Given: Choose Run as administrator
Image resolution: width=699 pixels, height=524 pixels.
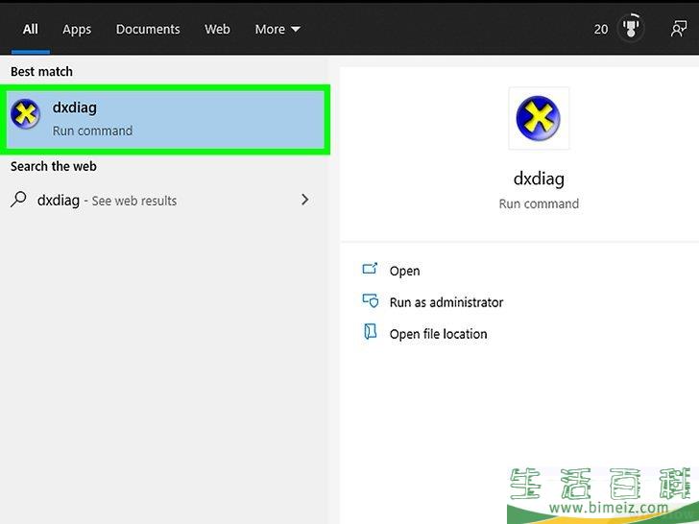Looking at the screenshot, I should click(x=446, y=302).
